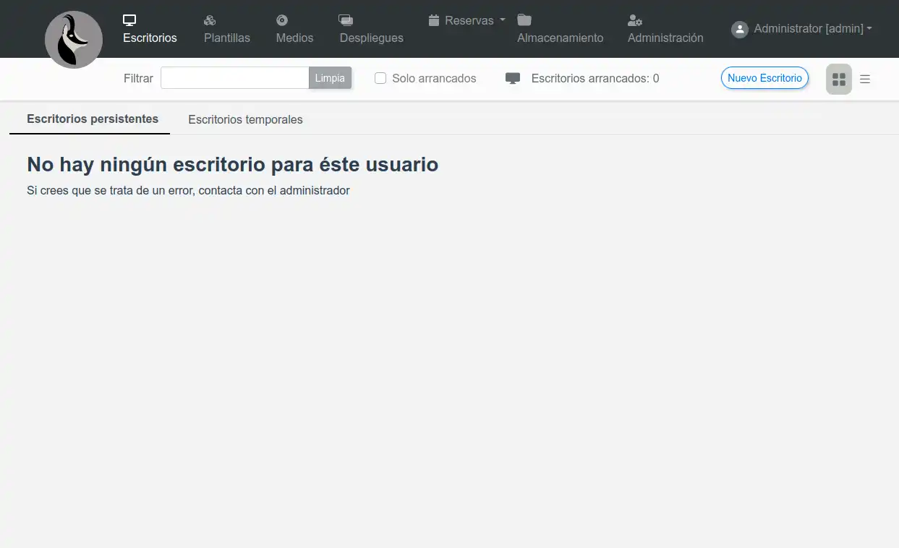Focus the Filtrar text input field
The height and width of the screenshot is (548, 899).
pos(234,78)
